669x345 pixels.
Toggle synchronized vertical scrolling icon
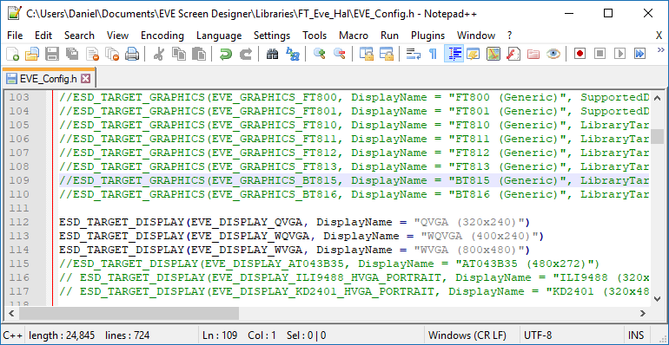pyautogui.click(x=366, y=54)
